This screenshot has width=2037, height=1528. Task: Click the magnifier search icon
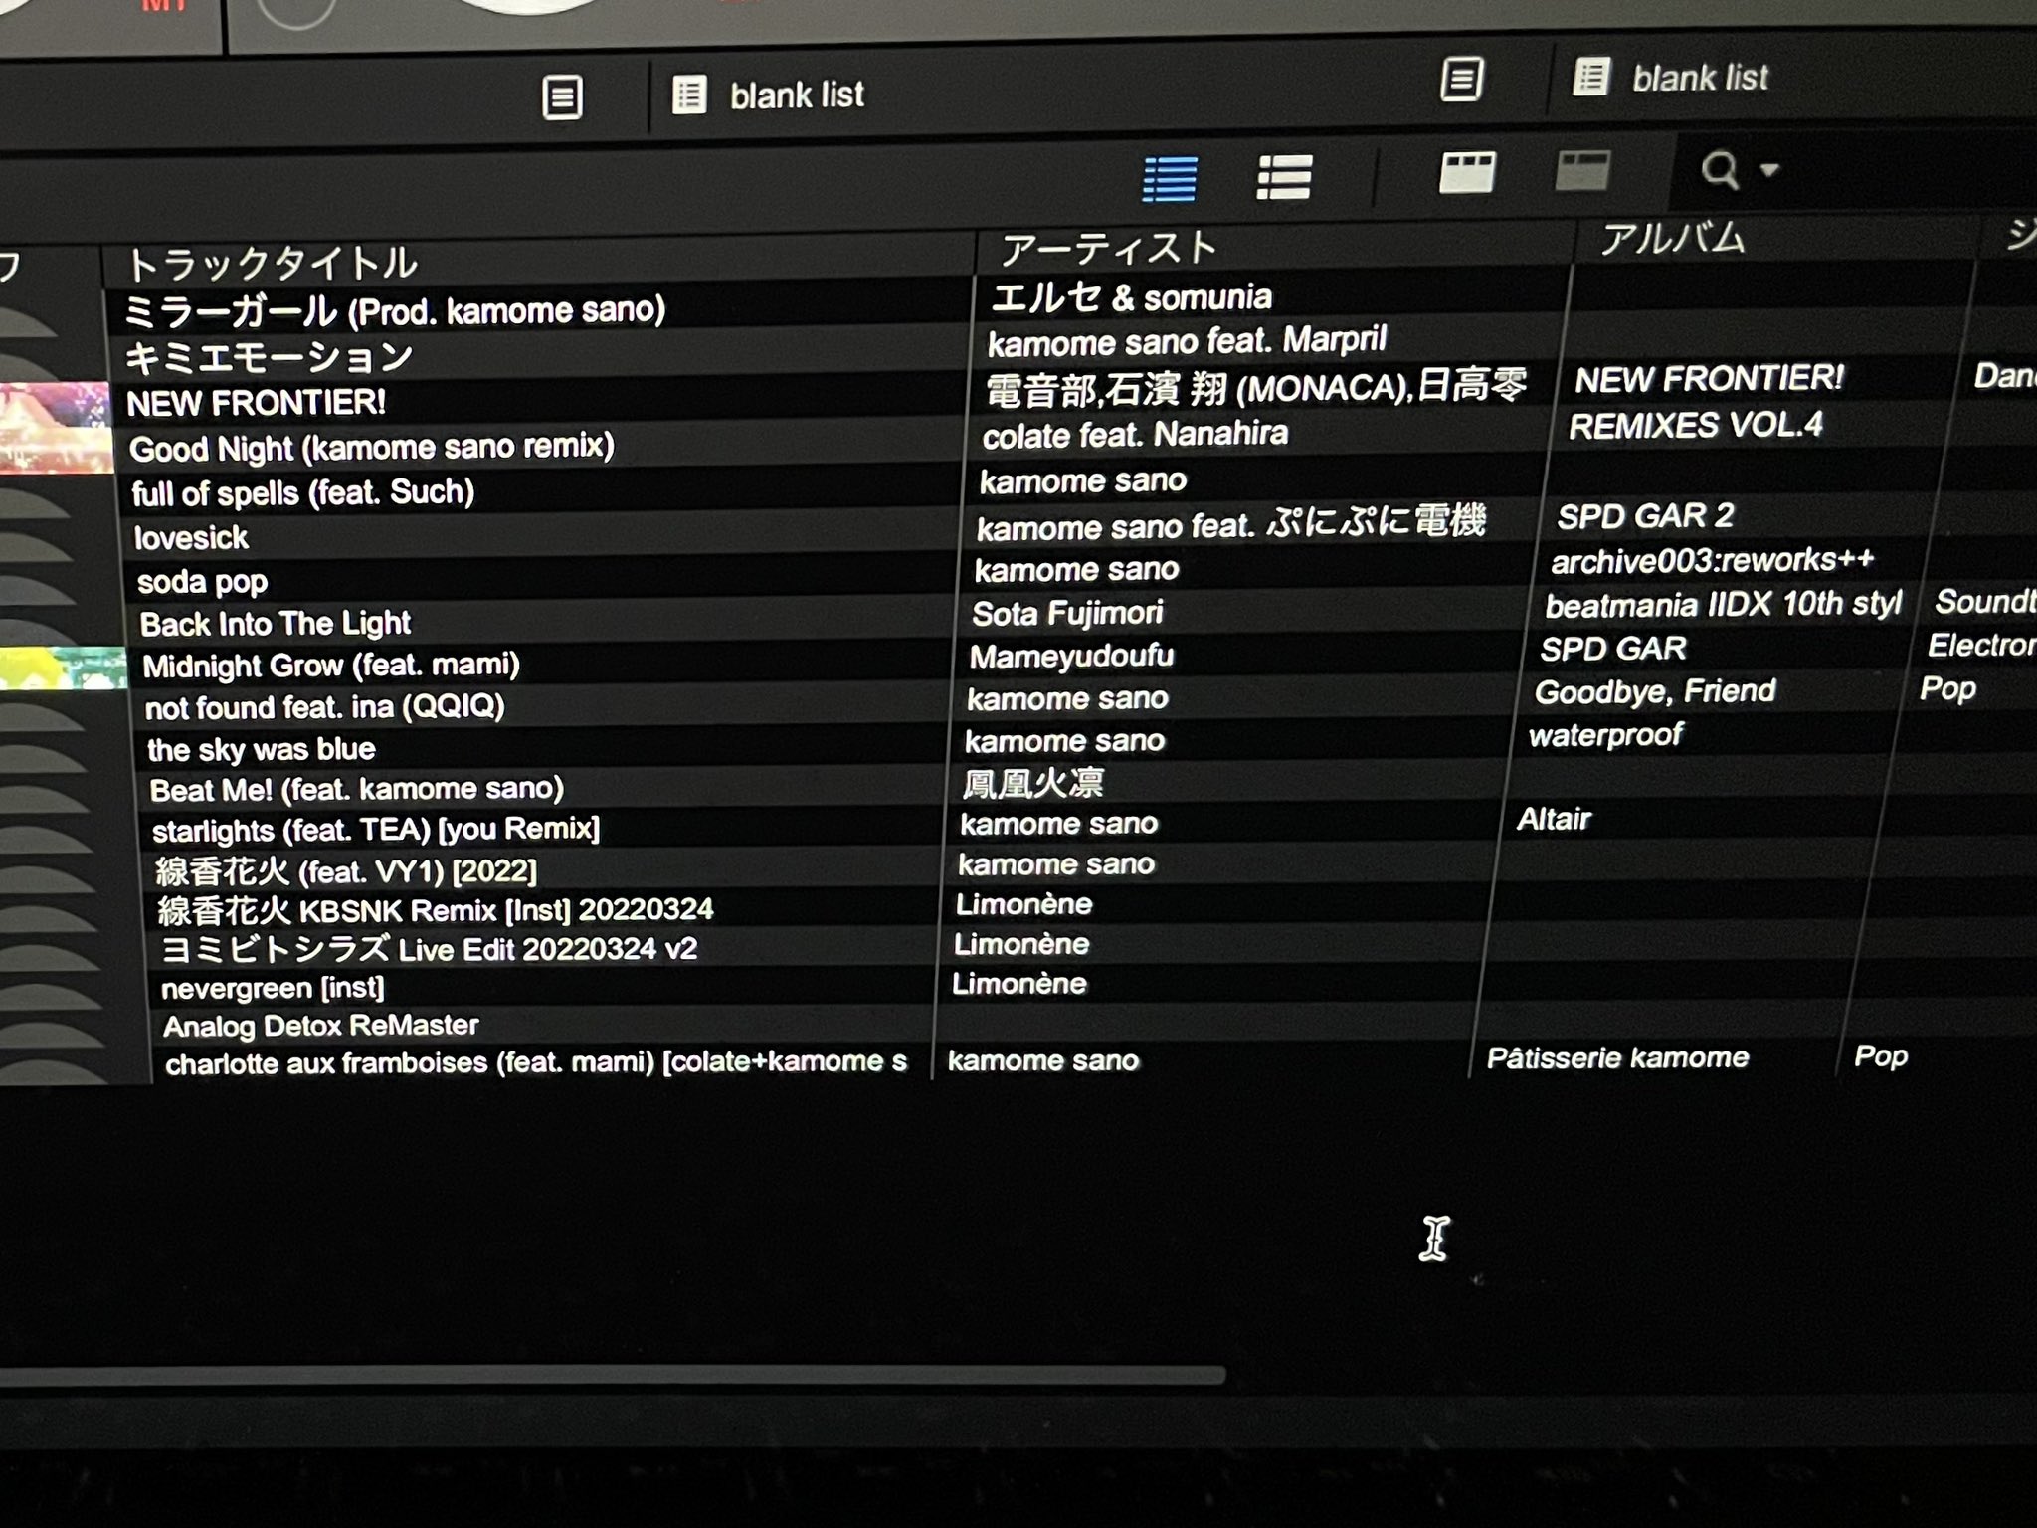point(1719,170)
